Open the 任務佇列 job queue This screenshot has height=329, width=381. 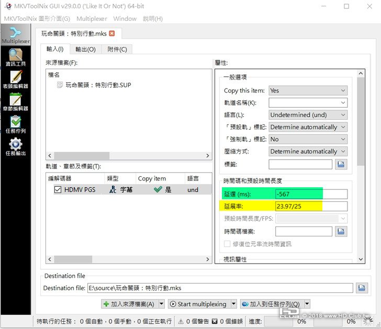(x=16, y=124)
